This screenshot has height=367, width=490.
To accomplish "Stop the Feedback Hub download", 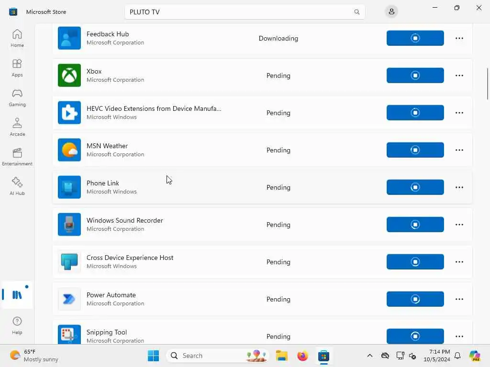I will pos(415,38).
